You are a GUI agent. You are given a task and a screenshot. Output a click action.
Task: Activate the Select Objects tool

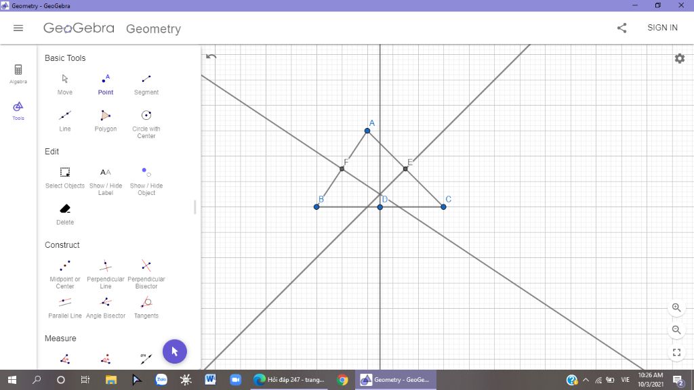64,178
